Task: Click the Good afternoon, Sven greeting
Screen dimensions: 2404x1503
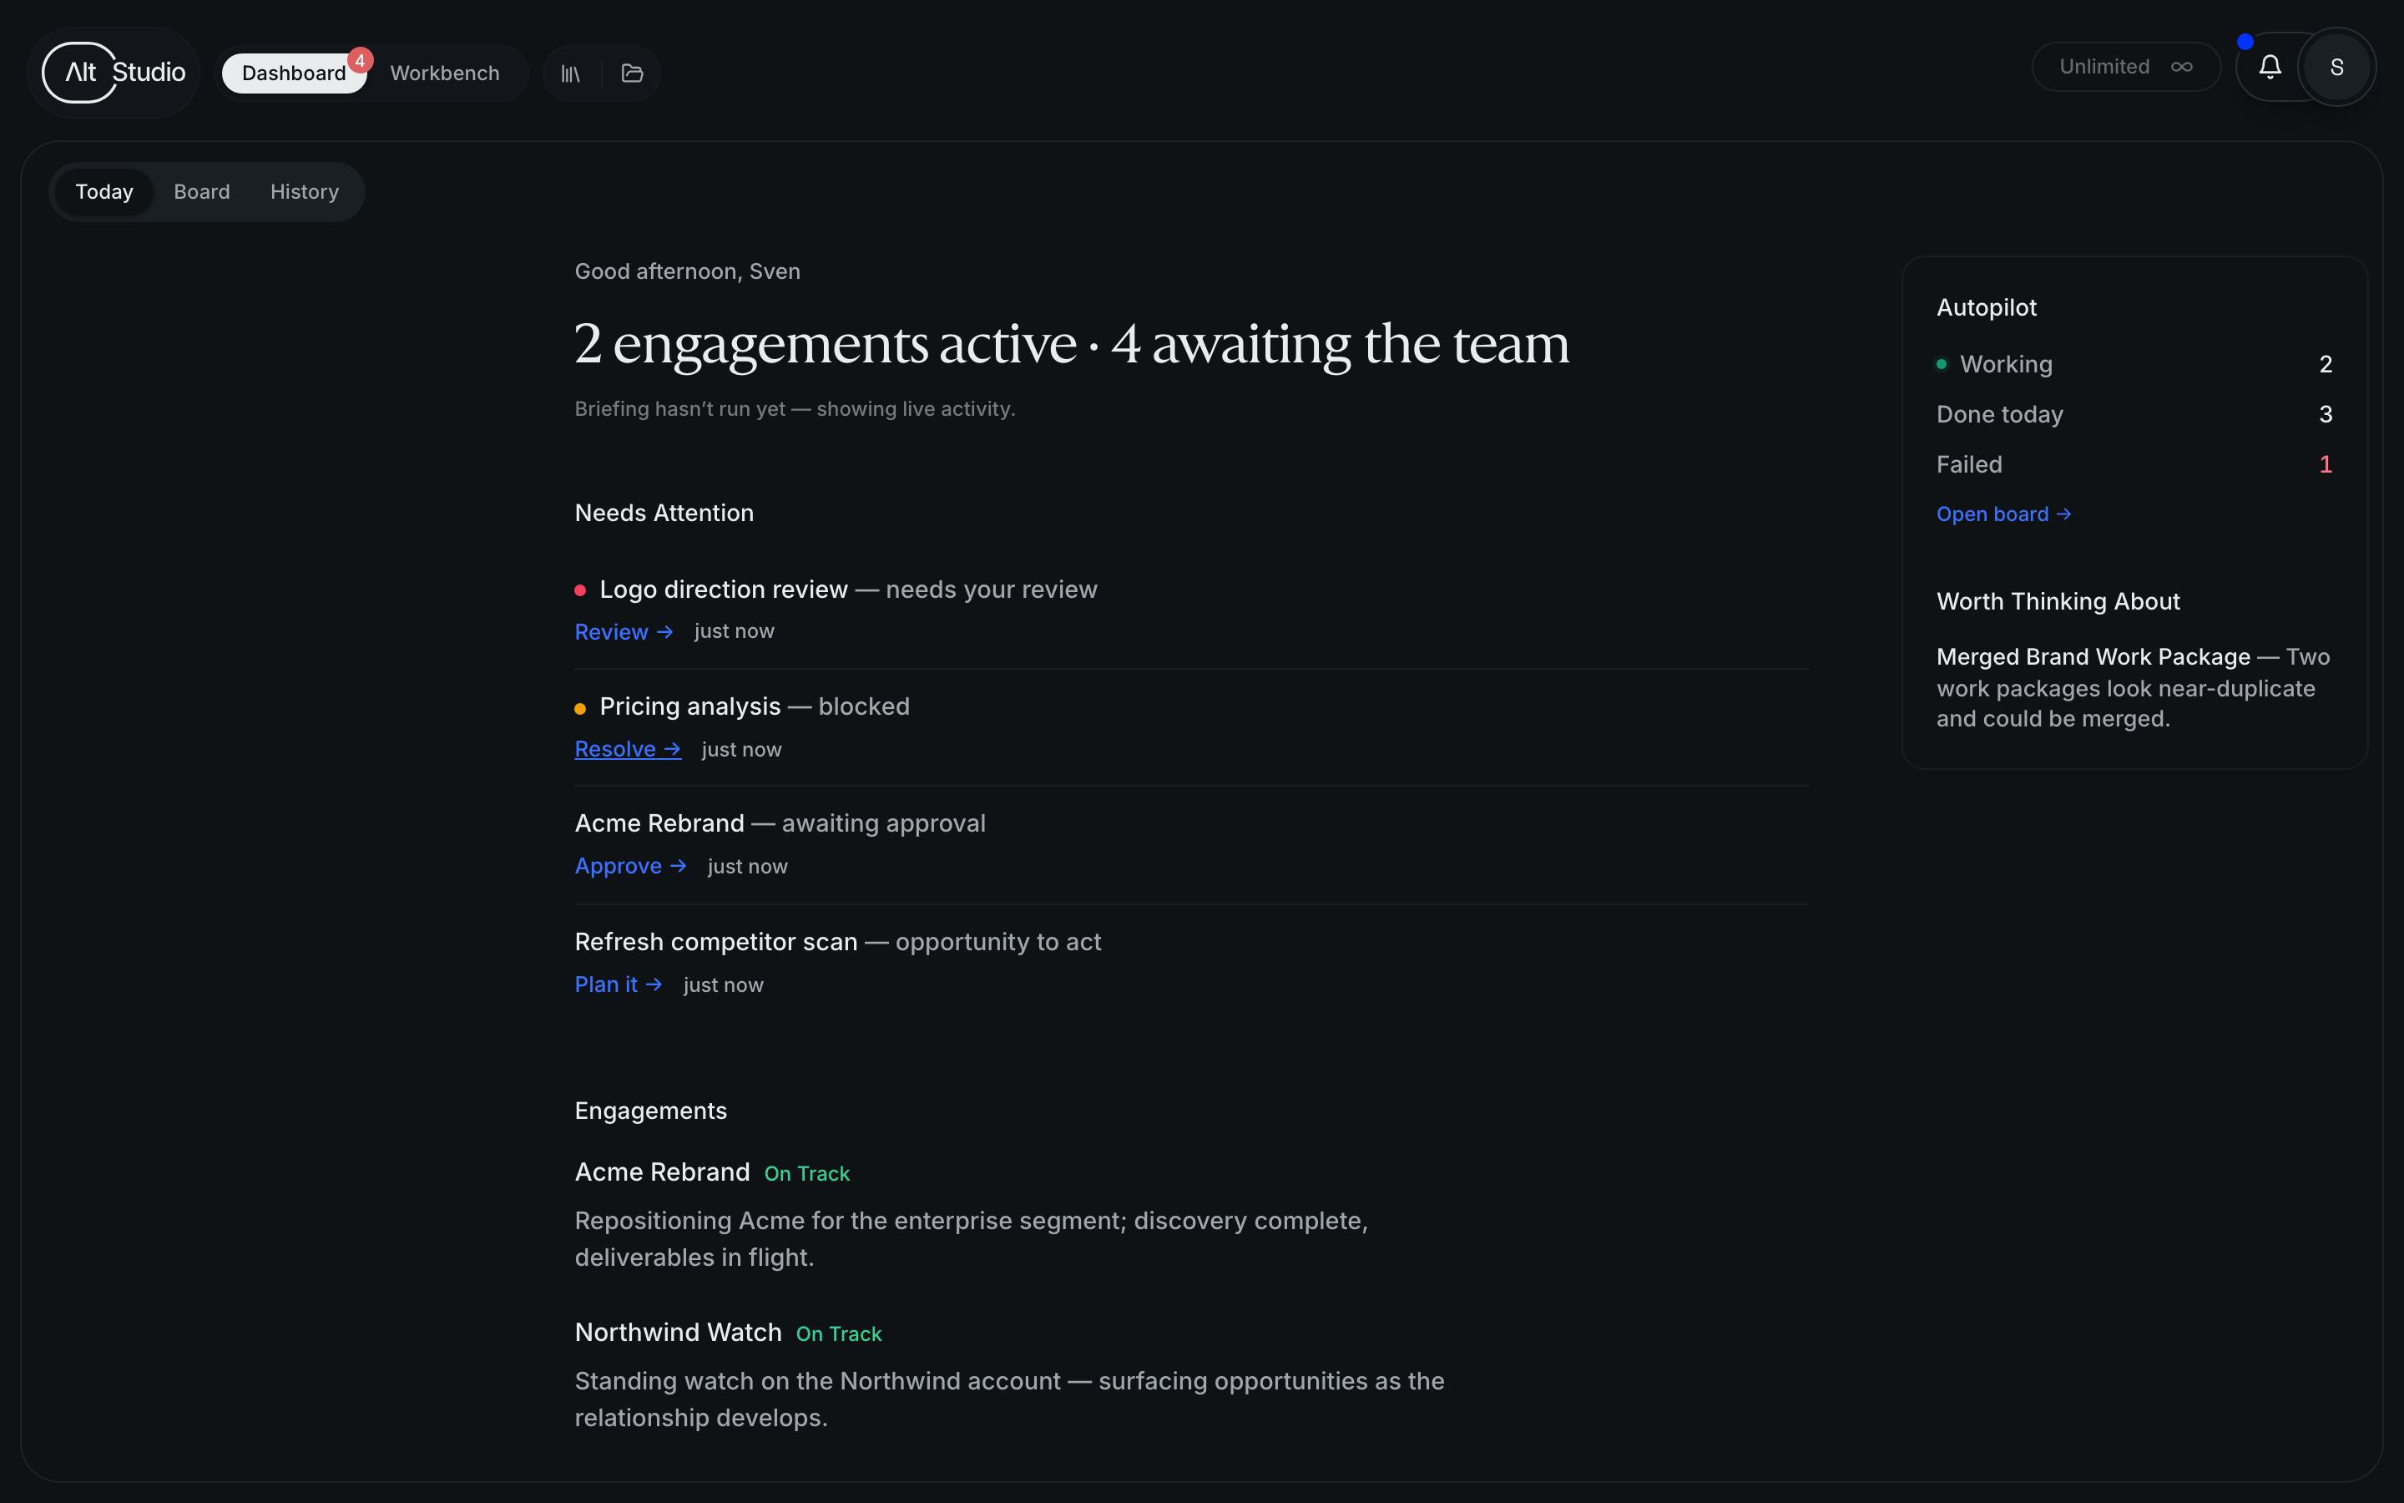Action: [688, 271]
